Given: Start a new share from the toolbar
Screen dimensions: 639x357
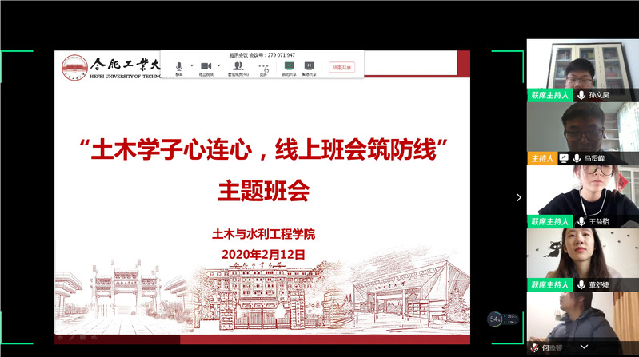Looking at the screenshot, I should (x=289, y=67).
